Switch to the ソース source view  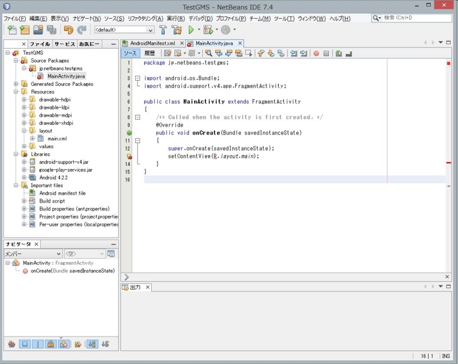coord(130,53)
